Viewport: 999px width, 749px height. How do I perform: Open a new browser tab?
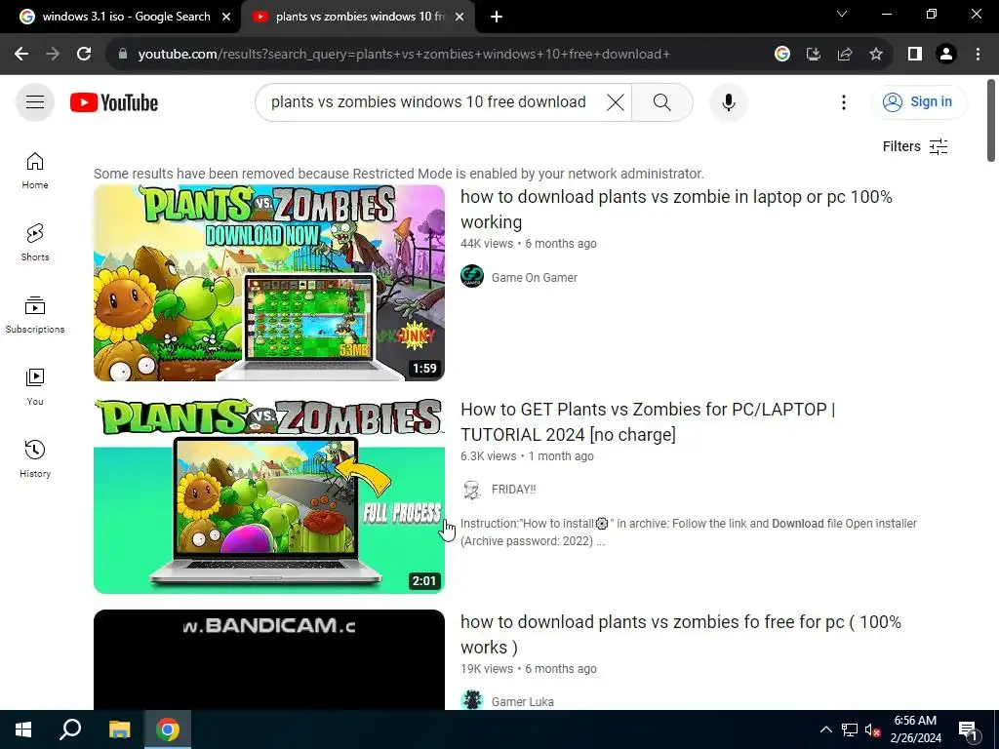tap(497, 17)
